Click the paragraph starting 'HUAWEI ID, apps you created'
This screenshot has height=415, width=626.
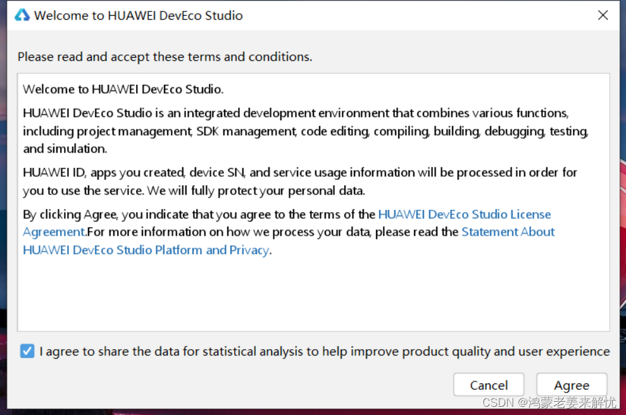300,181
